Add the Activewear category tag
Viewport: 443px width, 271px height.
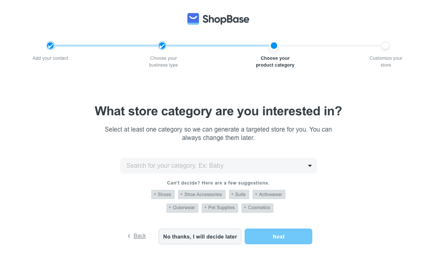coord(269,194)
